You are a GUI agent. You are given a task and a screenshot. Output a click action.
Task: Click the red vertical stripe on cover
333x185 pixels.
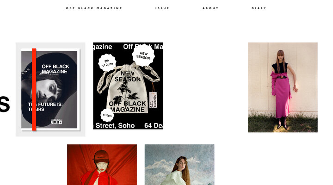(34, 89)
